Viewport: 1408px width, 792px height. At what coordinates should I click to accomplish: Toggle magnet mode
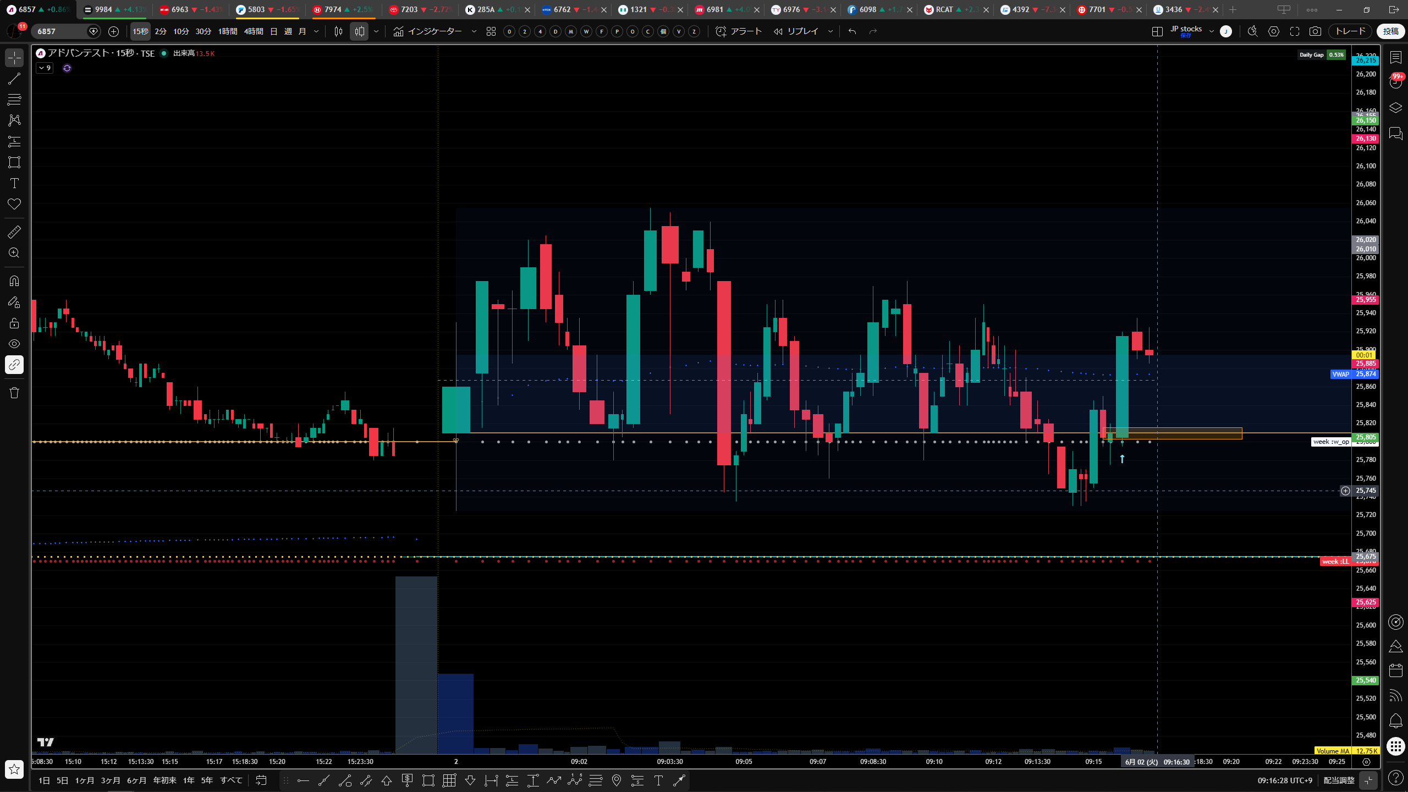point(14,281)
